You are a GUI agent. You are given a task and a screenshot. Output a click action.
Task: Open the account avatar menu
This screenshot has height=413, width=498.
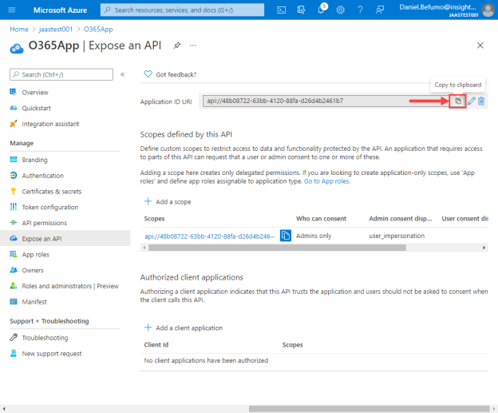click(x=488, y=10)
